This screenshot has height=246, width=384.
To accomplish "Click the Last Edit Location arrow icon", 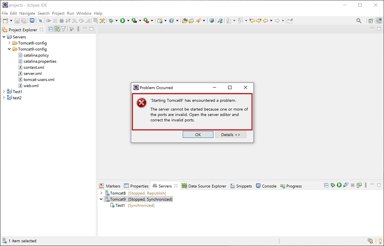I will coord(252,21).
